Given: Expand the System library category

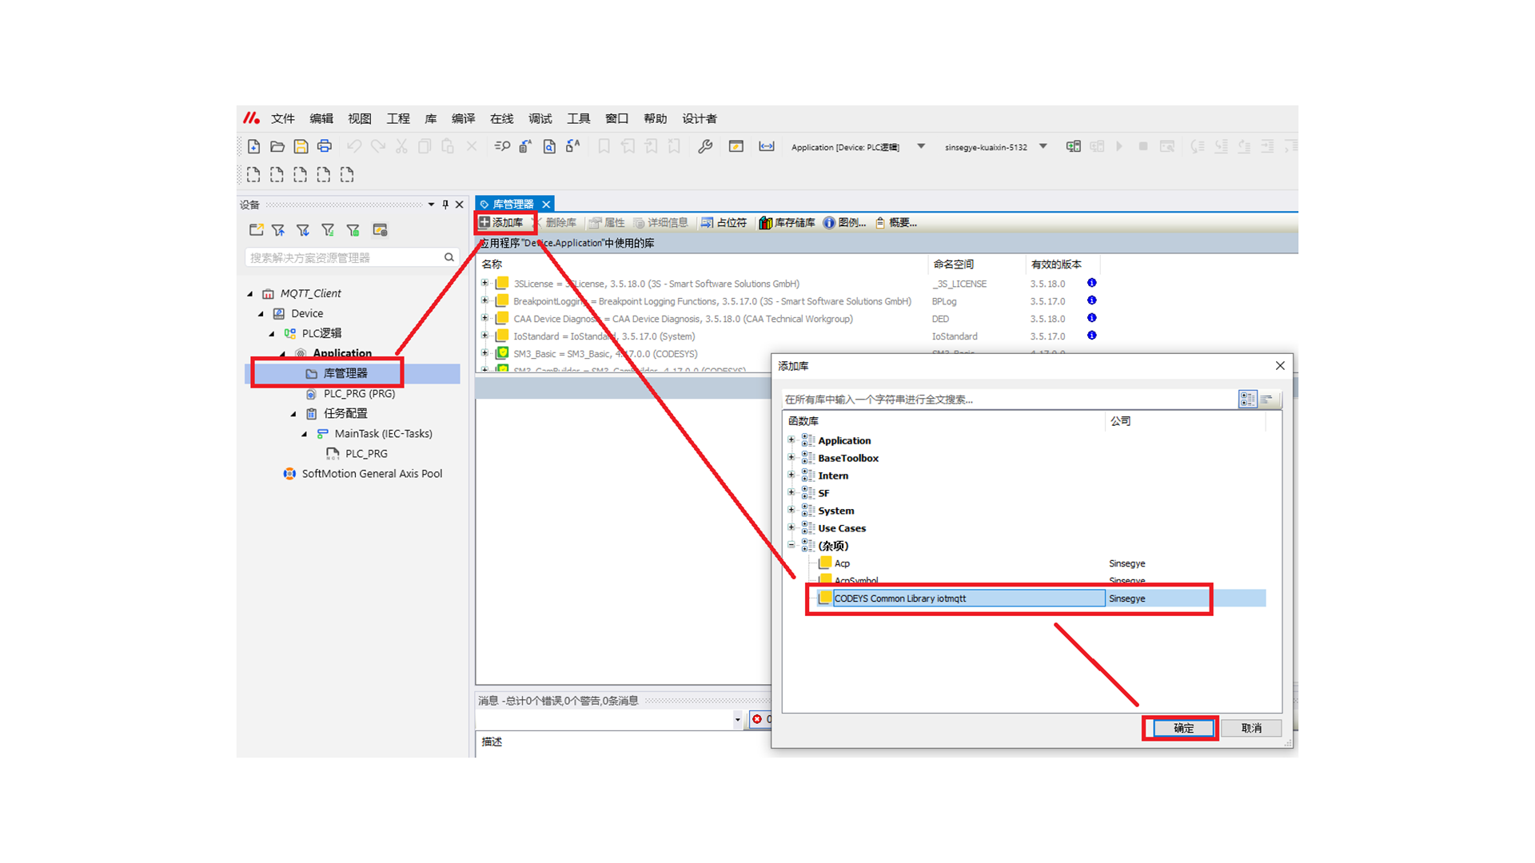Looking at the screenshot, I should 791,511.
